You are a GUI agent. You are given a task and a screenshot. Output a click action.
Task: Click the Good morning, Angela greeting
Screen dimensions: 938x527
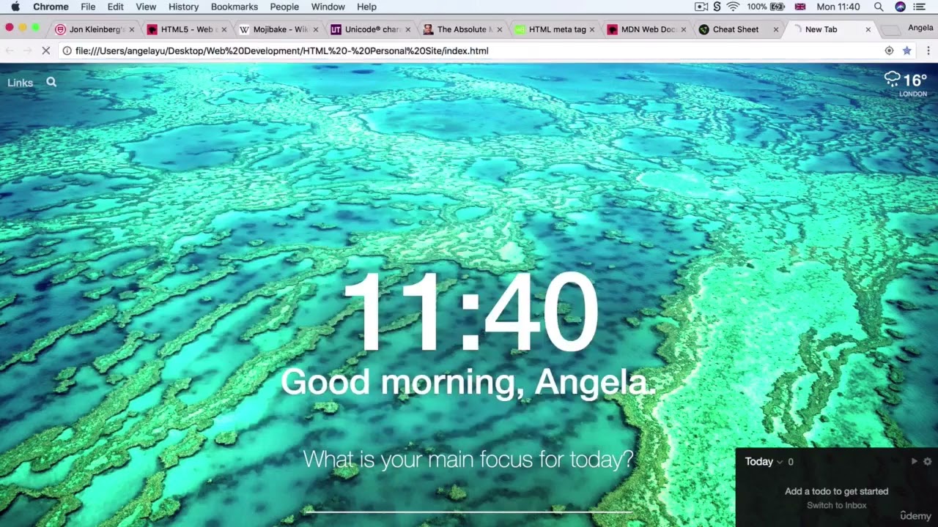coord(468,382)
